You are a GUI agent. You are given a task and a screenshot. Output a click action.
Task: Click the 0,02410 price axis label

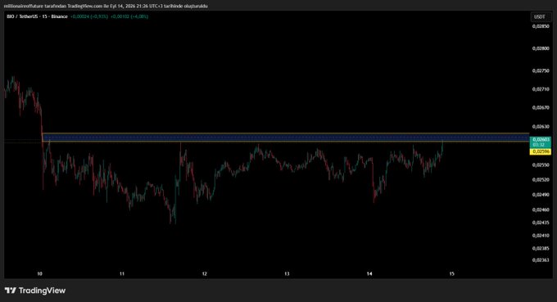[541, 236]
